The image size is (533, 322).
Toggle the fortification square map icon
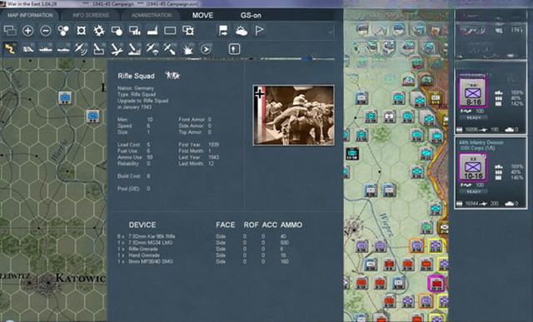click(82, 31)
